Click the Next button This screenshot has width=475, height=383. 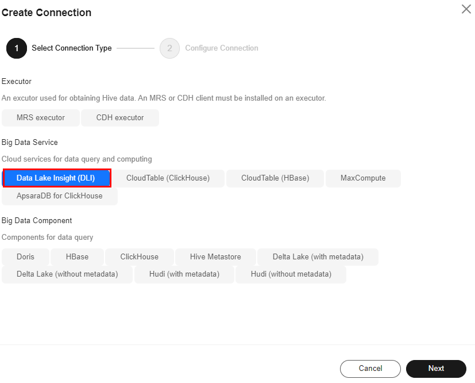(x=436, y=369)
